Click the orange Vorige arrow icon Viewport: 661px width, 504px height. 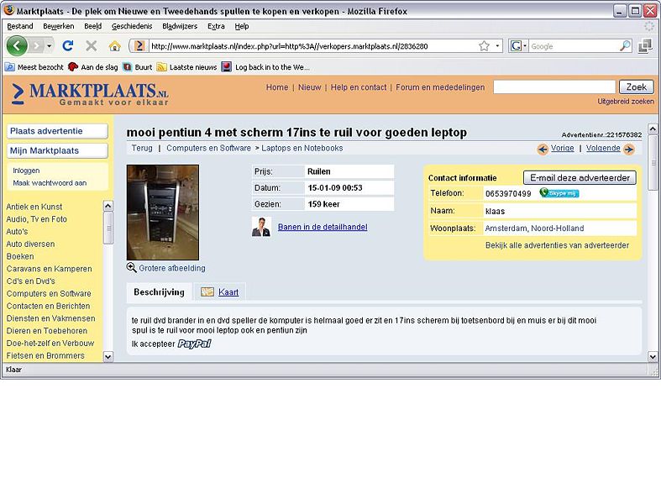click(543, 149)
